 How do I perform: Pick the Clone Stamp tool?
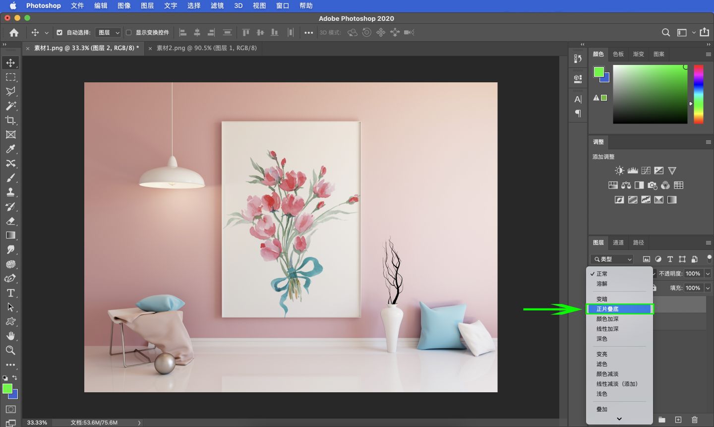pos(10,192)
